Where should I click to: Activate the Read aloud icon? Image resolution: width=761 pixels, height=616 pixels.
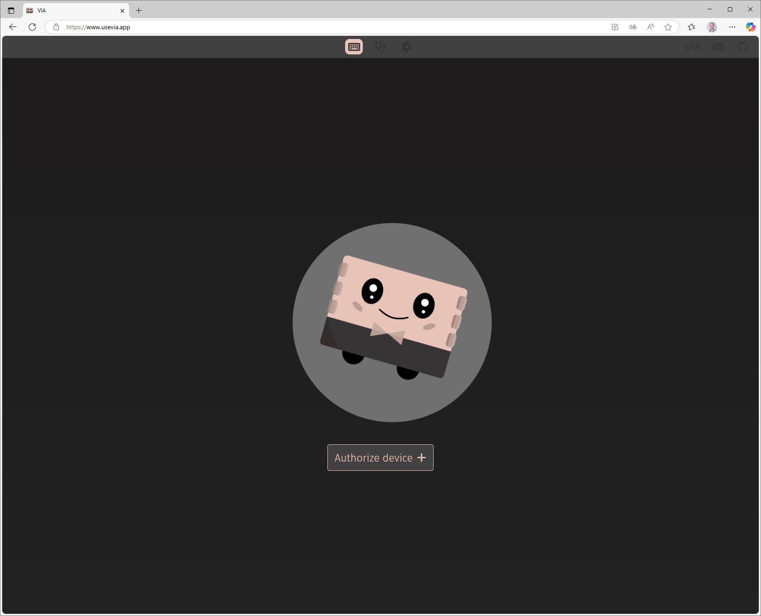650,27
